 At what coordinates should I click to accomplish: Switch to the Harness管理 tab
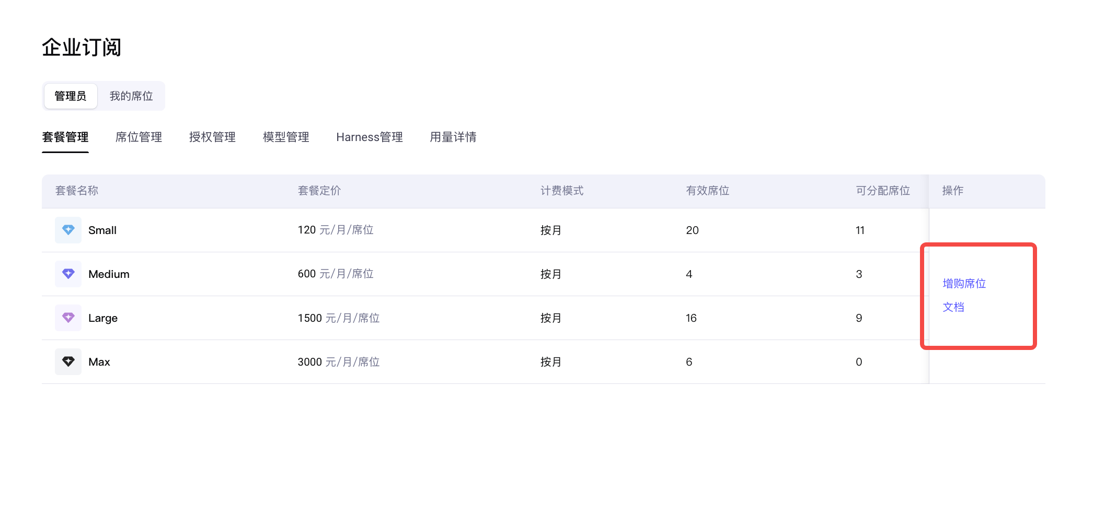coord(370,137)
